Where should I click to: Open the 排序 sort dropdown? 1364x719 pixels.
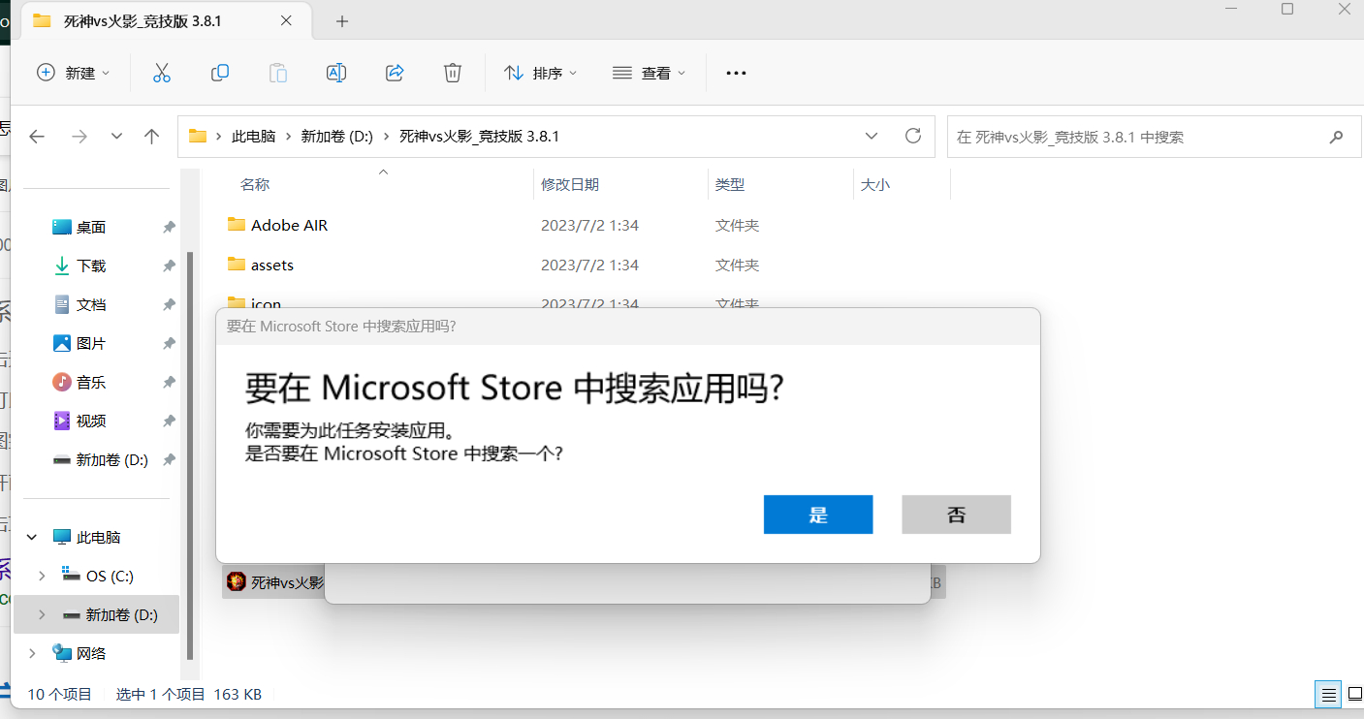[541, 73]
